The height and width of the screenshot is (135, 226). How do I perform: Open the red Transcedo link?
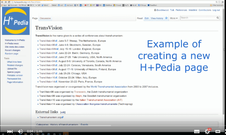pyautogui.click(x=80, y=92)
